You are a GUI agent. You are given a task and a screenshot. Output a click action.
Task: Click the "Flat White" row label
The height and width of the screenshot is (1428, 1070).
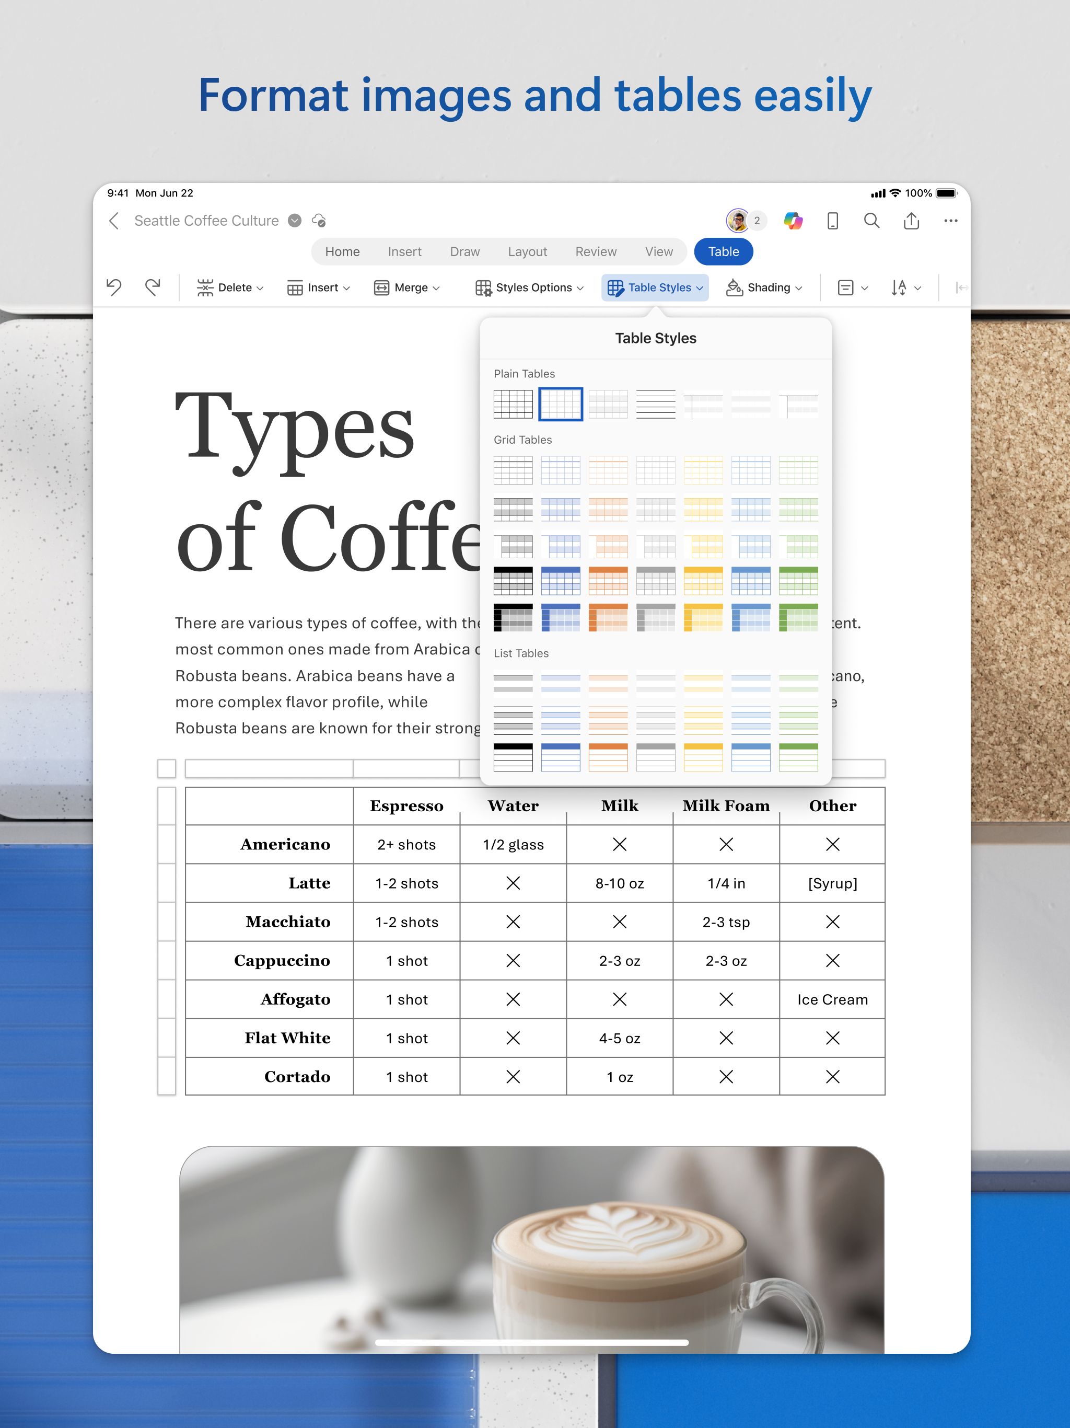click(x=288, y=1038)
